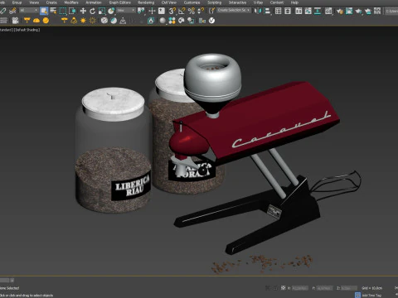Click the Bind to Space Warp icon
The width and height of the screenshot is (398, 298).
[x=12, y=11]
